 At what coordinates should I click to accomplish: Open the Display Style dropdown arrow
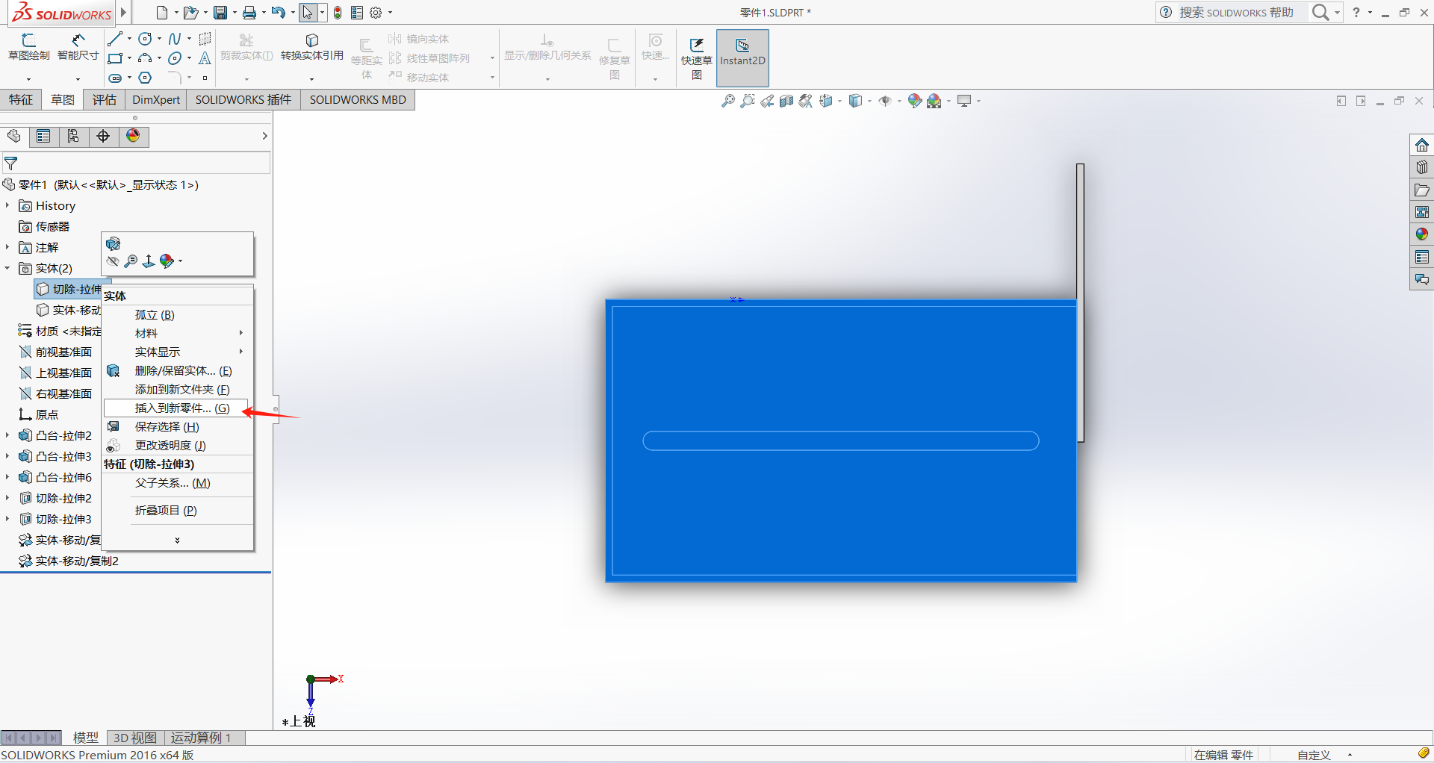click(869, 101)
